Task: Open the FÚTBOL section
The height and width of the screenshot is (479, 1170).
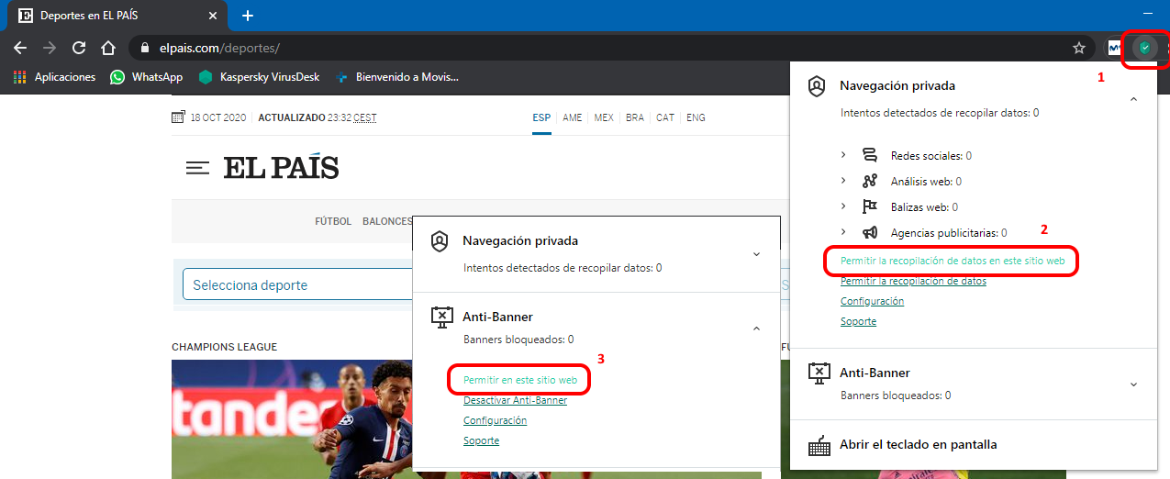Action: [333, 221]
